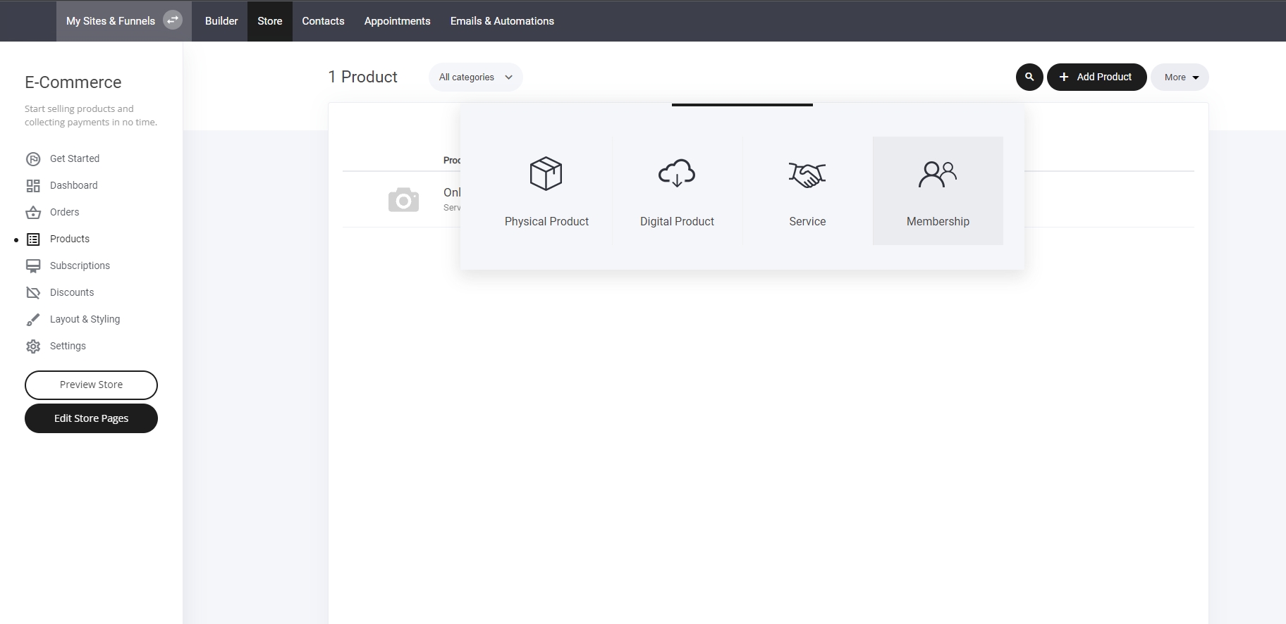Viewport: 1286px width, 624px height.
Task: Click the swap sites arrows icon
Action: tap(173, 20)
